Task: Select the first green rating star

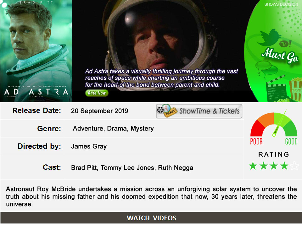Action: click(253, 166)
